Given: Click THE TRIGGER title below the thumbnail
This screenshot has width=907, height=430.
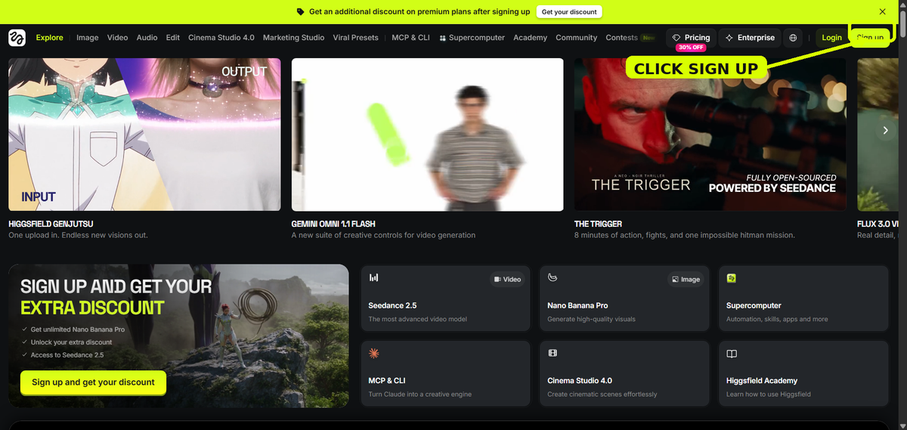Looking at the screenshot, I should [x=598, y=224].
